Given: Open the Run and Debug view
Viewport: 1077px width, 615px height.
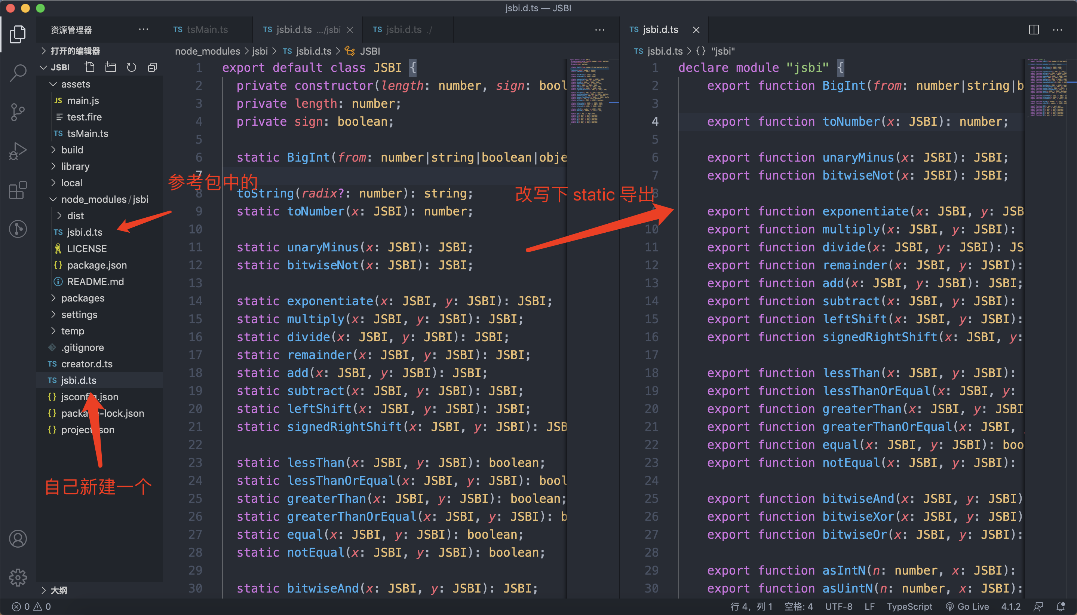Looking at the screenshot, I should (x=18, y=151).
